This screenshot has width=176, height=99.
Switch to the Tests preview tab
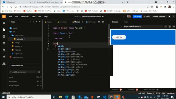click(x=126, y=22)
